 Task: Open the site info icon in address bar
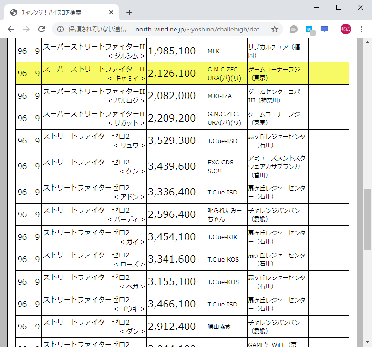pyautogui.click(x=61, y=29)
